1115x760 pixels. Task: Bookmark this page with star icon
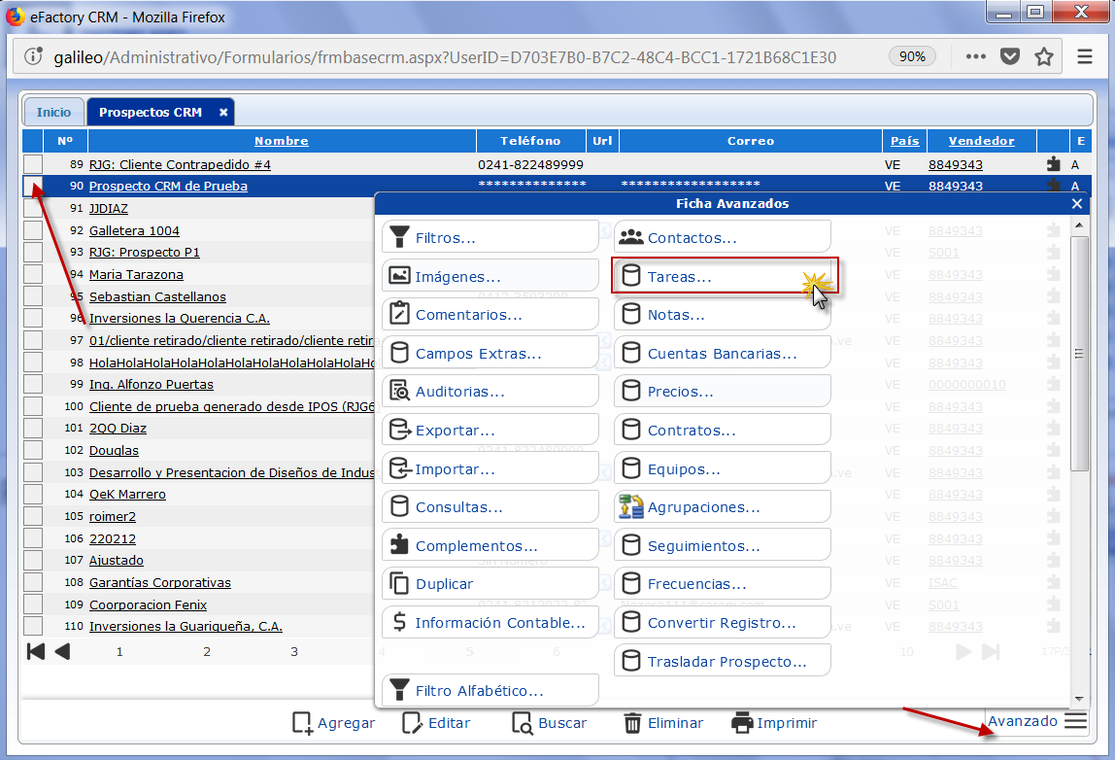pos(1044,56)
